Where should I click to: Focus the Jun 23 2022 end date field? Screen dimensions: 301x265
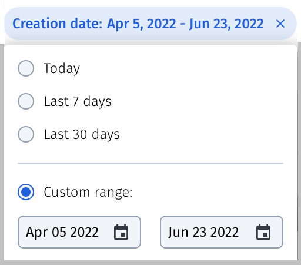click(x=222, y=232)
